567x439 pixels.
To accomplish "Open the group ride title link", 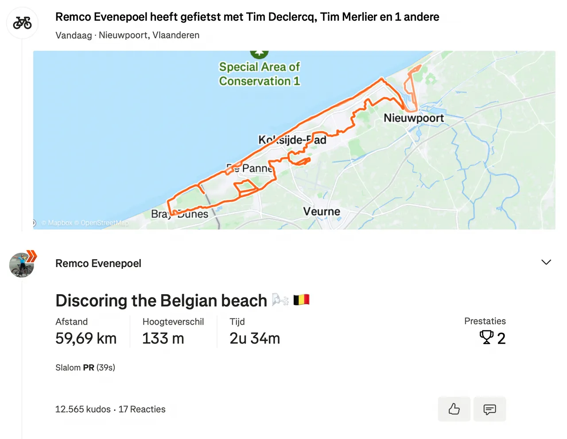I will [x=247, y=17].
